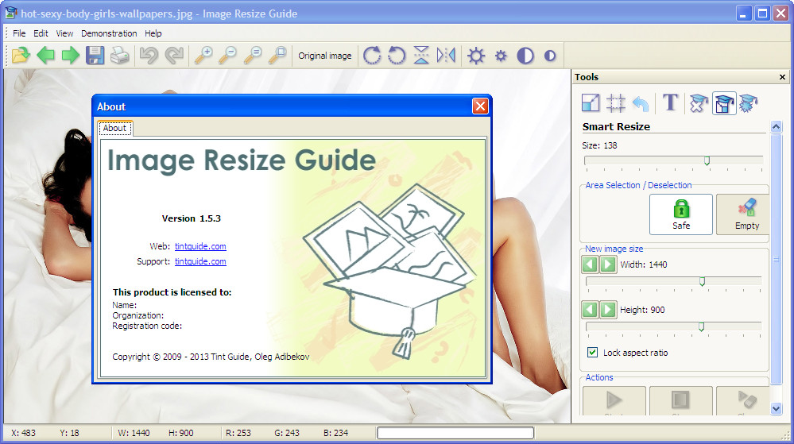Screen dimensions: 794x444
Task: Click the blue return arrow tool icon
Action: click(641, 104)
